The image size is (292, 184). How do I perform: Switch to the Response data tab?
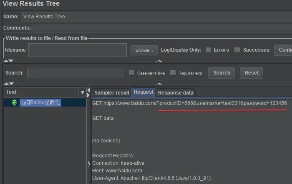click(176, 92)
